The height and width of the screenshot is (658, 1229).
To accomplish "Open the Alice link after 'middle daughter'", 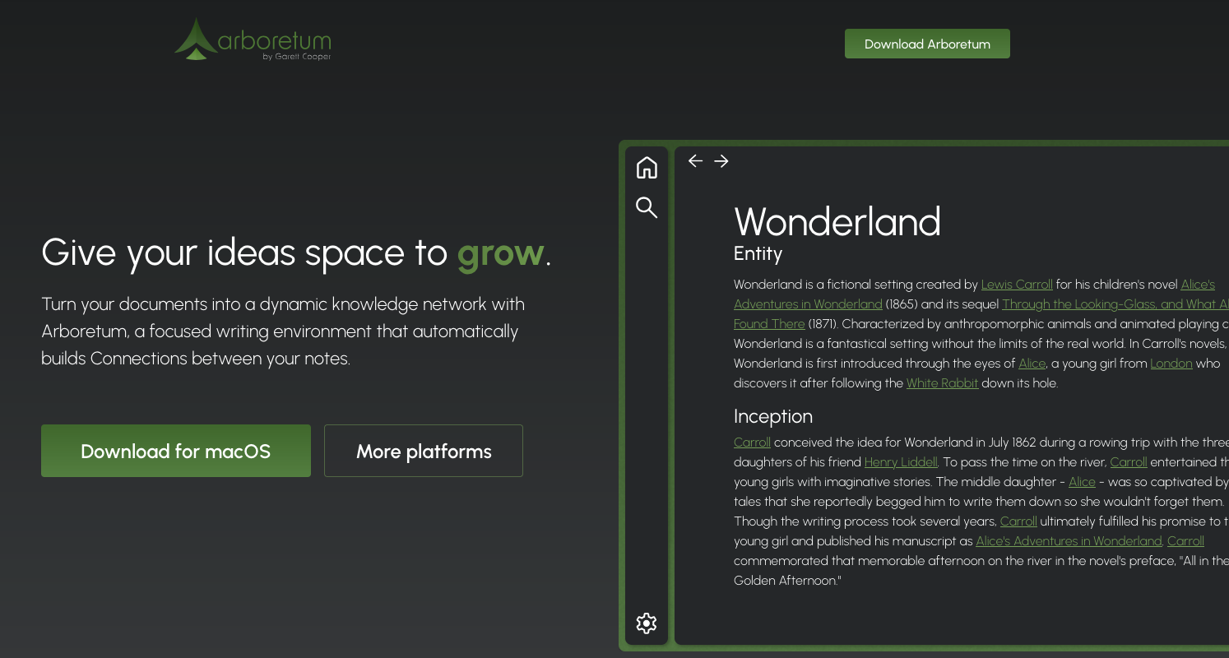I will pos(1082,482).
